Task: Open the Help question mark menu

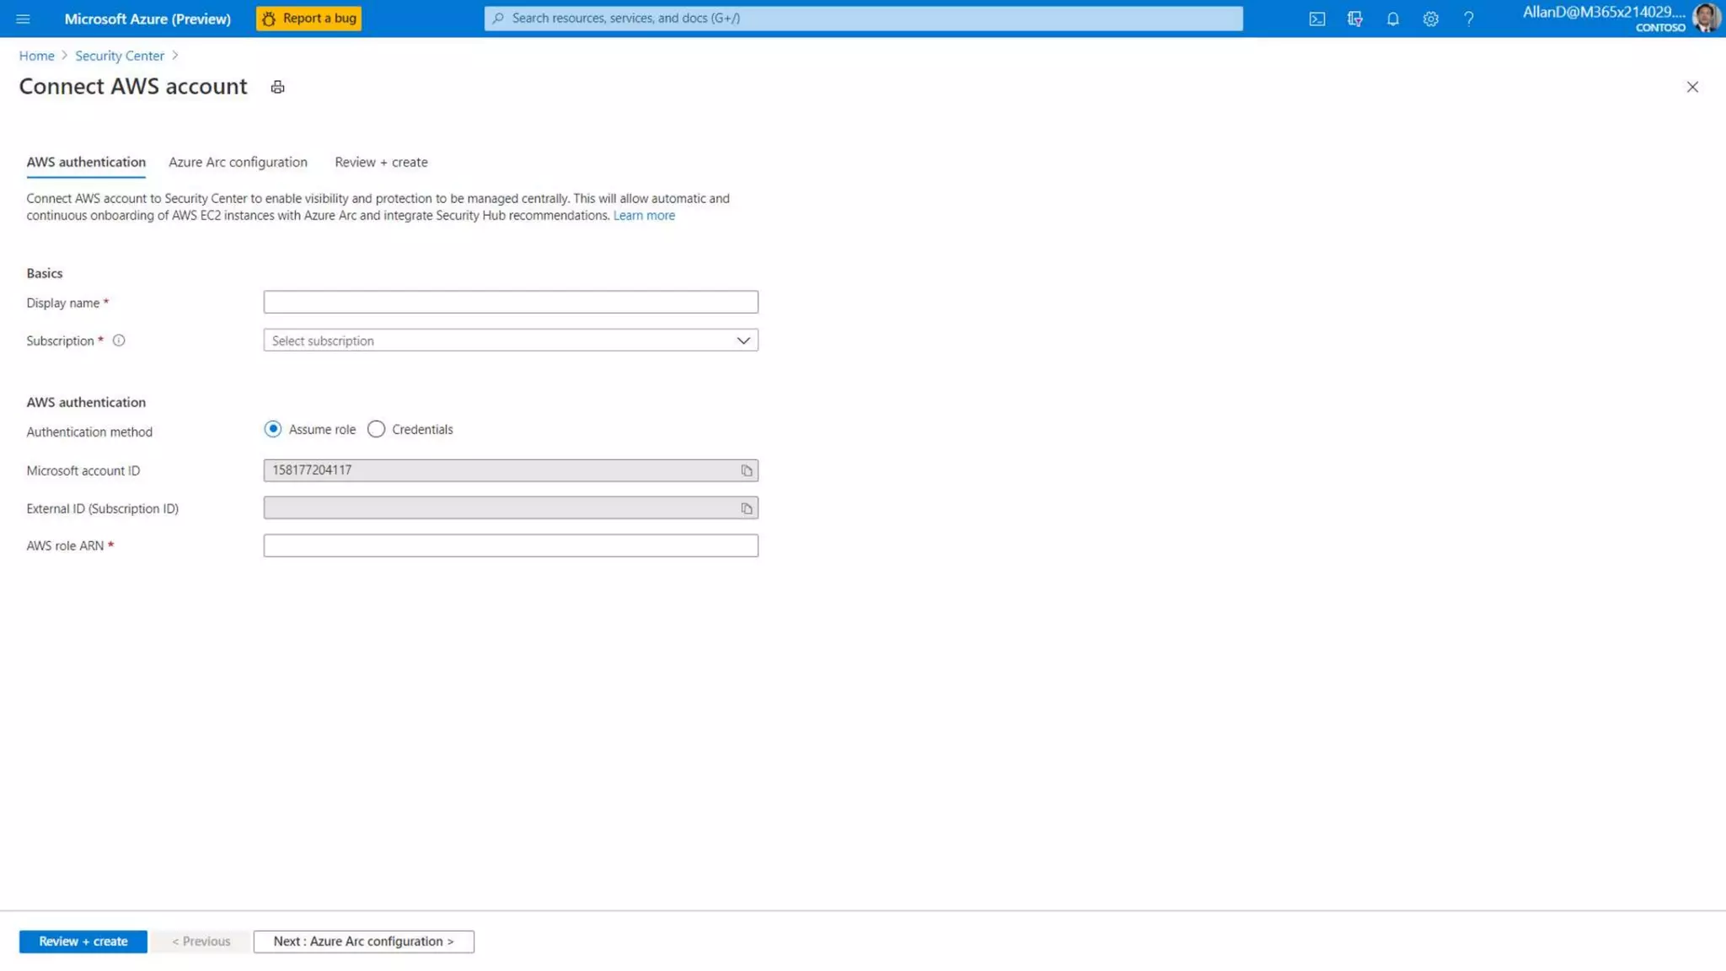Action: (1468, 19)
